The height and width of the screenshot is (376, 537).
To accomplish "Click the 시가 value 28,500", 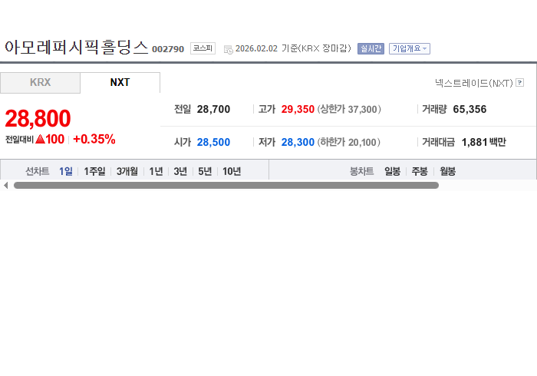I will coord(213,142).
